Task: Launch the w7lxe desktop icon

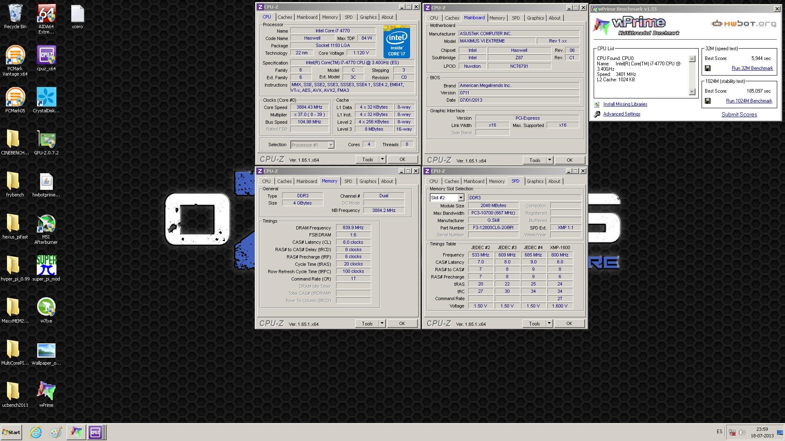Action: (x=46, y=310)
